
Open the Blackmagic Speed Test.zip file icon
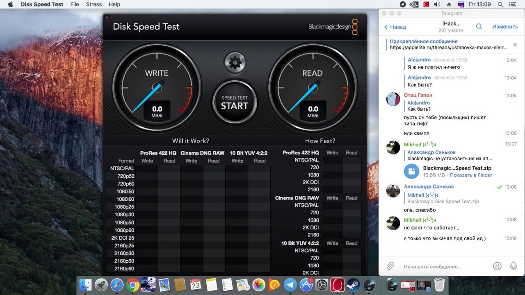[411, 171]
